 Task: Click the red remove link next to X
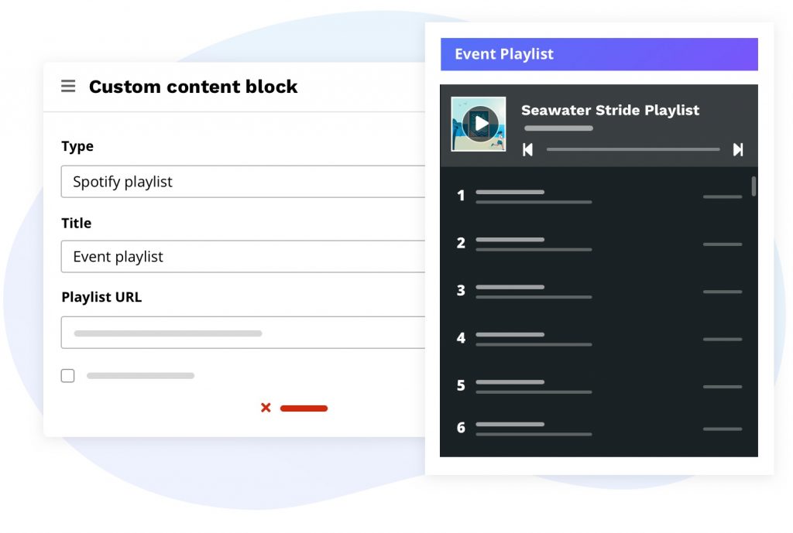coord(304,408)
